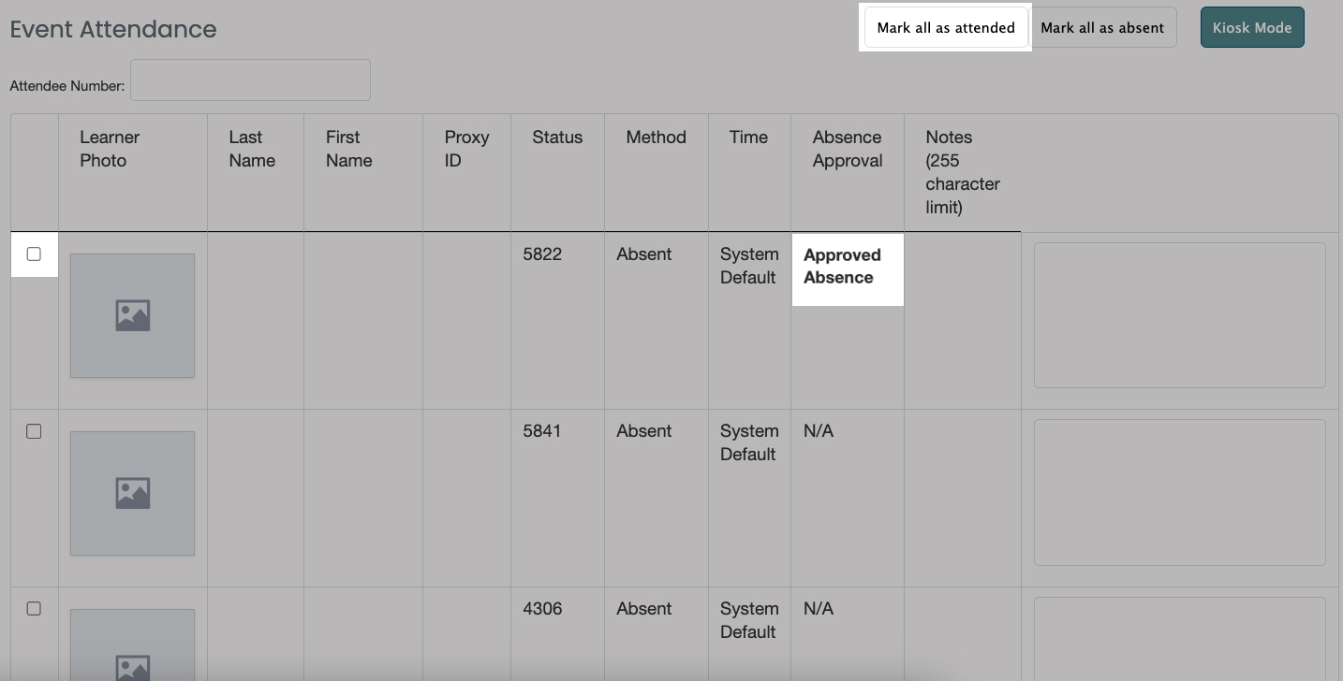Click the Event Attendance page heading

pos(113,29)
